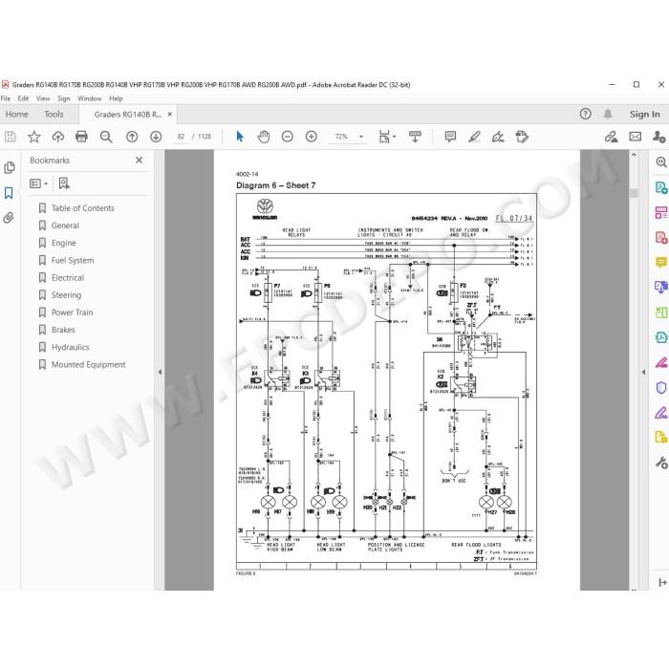Click the read mode scrolling icon
The height and width of the screenshot is (669, 669).
(x=415, y=137)
